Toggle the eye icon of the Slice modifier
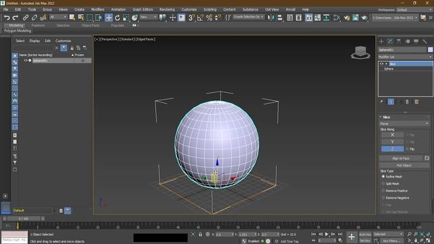 coord(382,64)
